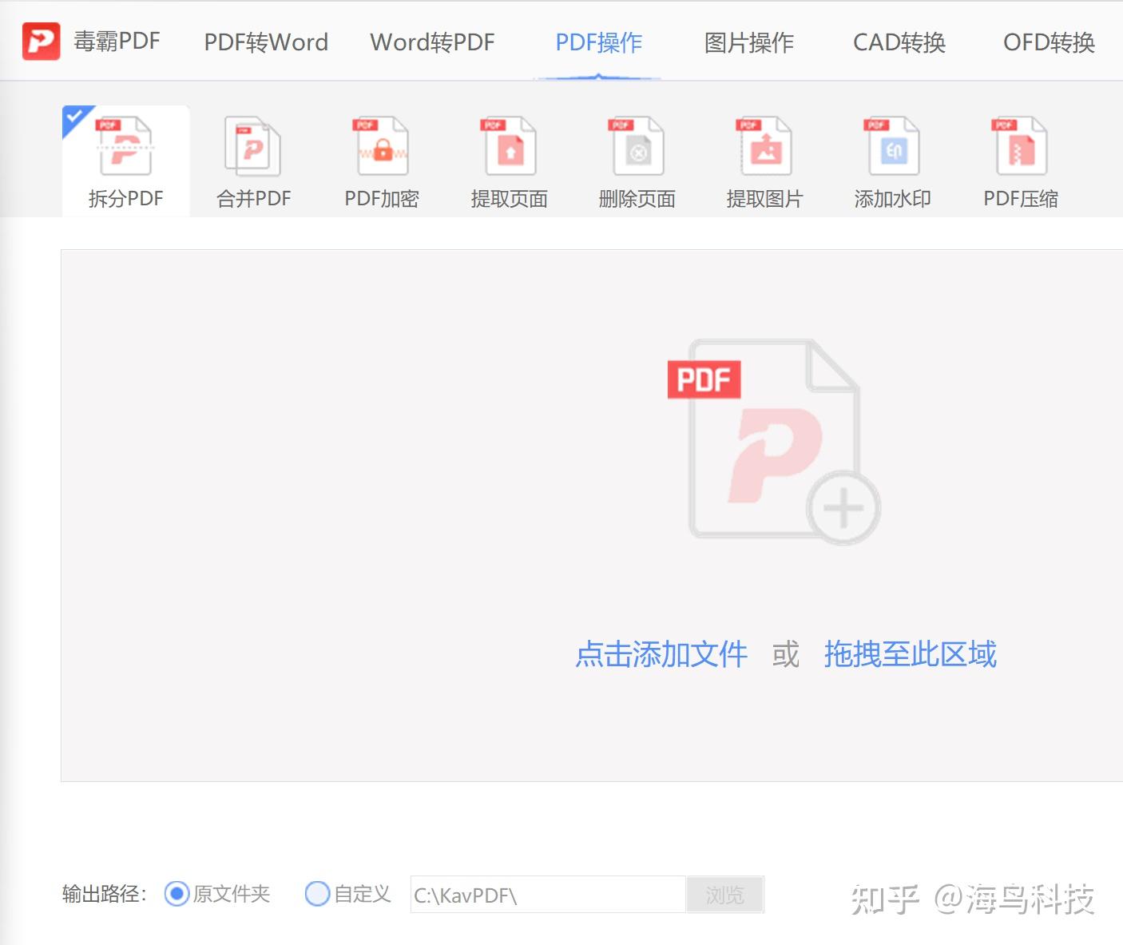Click the 毒霸PDF app title text

117,42
